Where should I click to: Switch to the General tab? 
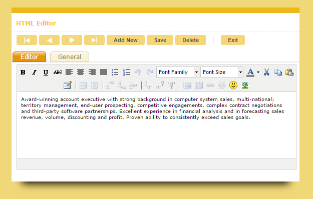[x=70, y=57]
